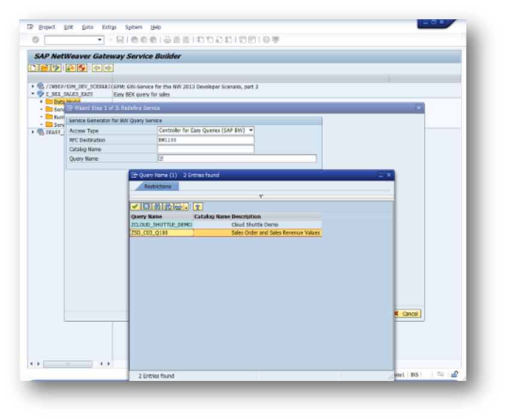
Task: Click the Catalog Name input field
Action: click(x=206, y=149)
